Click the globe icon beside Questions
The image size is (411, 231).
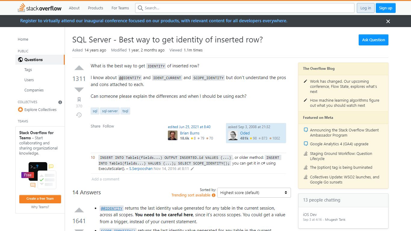click(20, 60)
